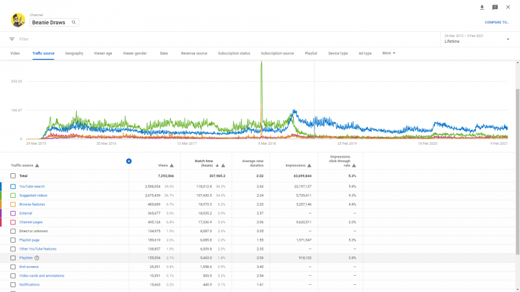Click the Beanie Draws channel avatar
The image size is (520, 292).
tap(18, 20)
